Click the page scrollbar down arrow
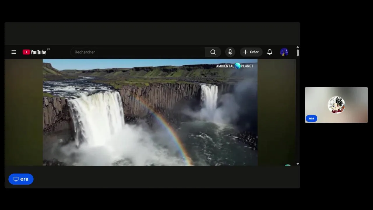 coord(298,164)
